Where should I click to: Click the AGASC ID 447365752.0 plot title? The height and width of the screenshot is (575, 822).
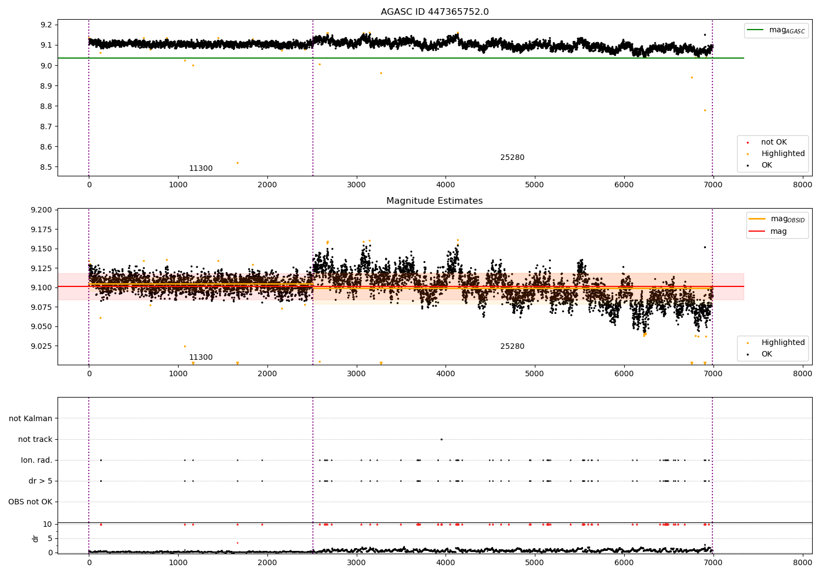coord(435,12)
